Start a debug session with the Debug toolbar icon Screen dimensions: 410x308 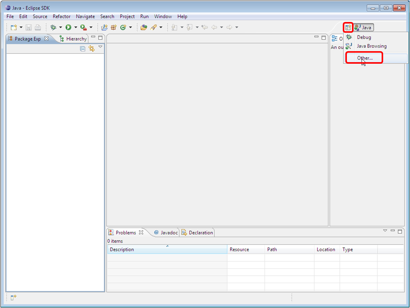(53, 27)
